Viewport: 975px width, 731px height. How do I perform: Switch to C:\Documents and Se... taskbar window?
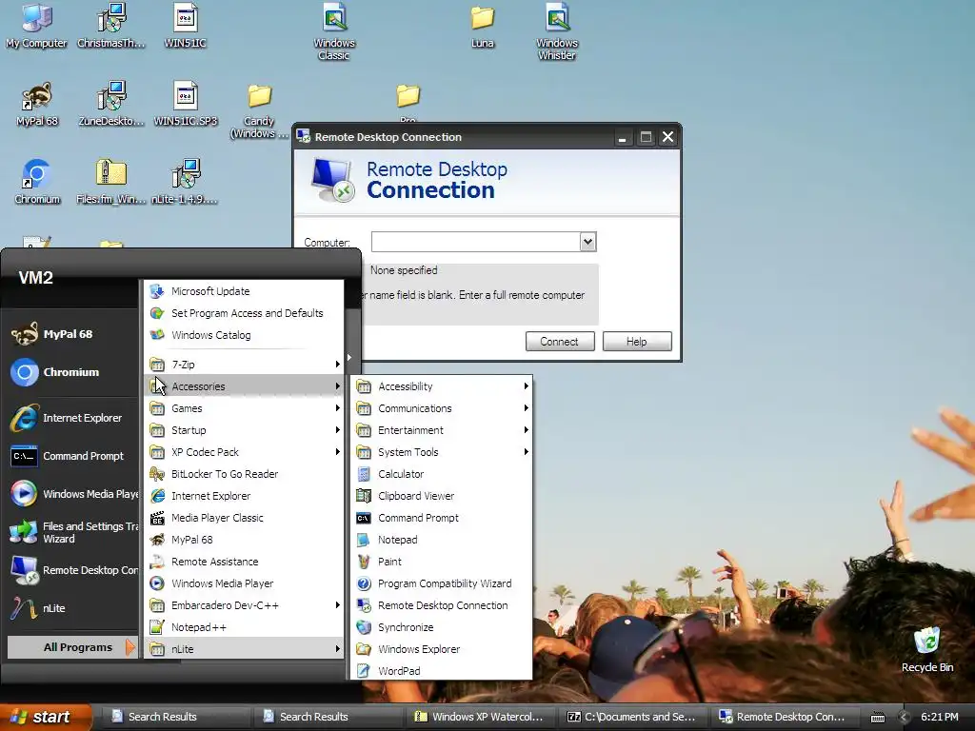coord(632,717)
